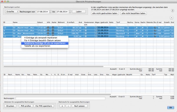The image size is (177, 112).
Task: Click printer icon in row ID 9
Action: pyautogui.click(x=155, y=31)
